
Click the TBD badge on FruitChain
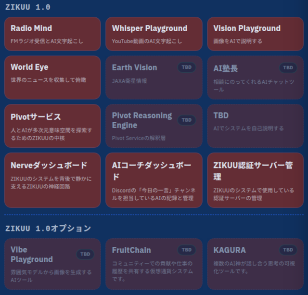tap(187, 250)
